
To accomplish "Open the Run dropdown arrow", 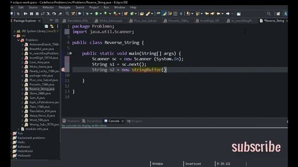I will 101,13.
